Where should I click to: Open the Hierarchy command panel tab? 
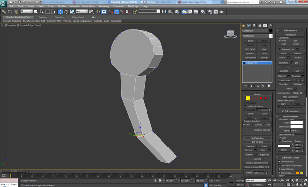254,26
